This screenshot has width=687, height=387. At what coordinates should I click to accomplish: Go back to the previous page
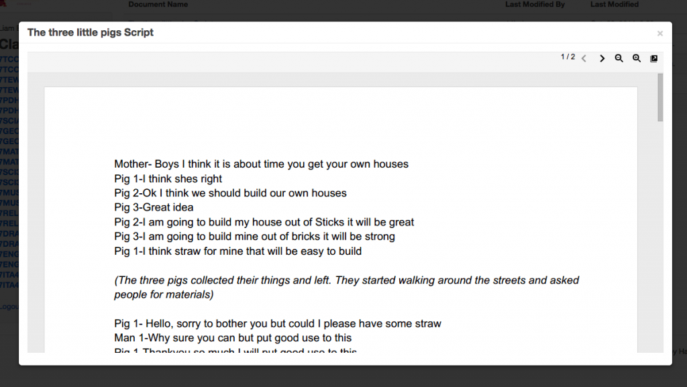point(584,58)
